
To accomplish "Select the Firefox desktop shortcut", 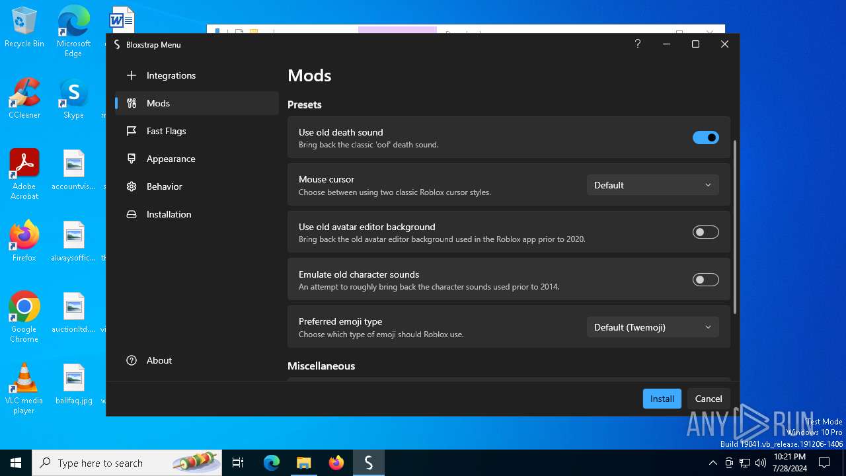I will pyautogui.click(x=24, y=241).
